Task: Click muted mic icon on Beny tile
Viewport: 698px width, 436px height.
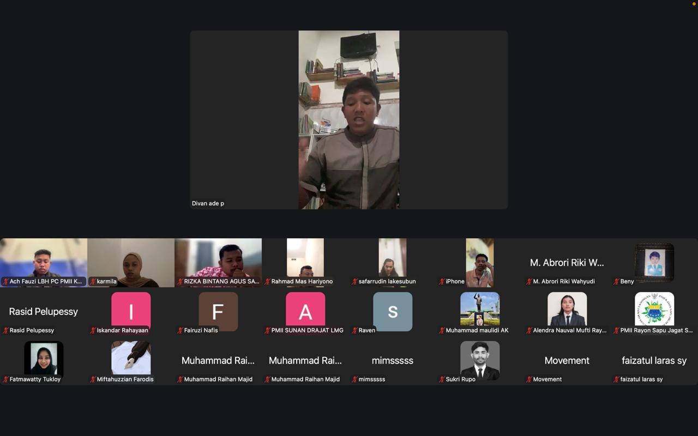Action: point(617,282)
